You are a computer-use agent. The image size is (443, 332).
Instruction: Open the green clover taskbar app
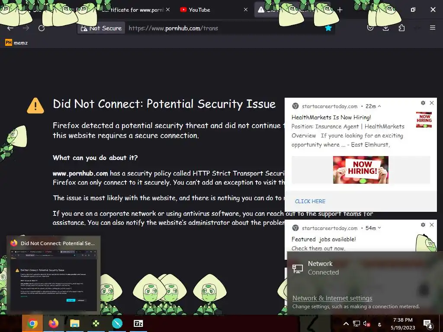(x=96, y=323)
